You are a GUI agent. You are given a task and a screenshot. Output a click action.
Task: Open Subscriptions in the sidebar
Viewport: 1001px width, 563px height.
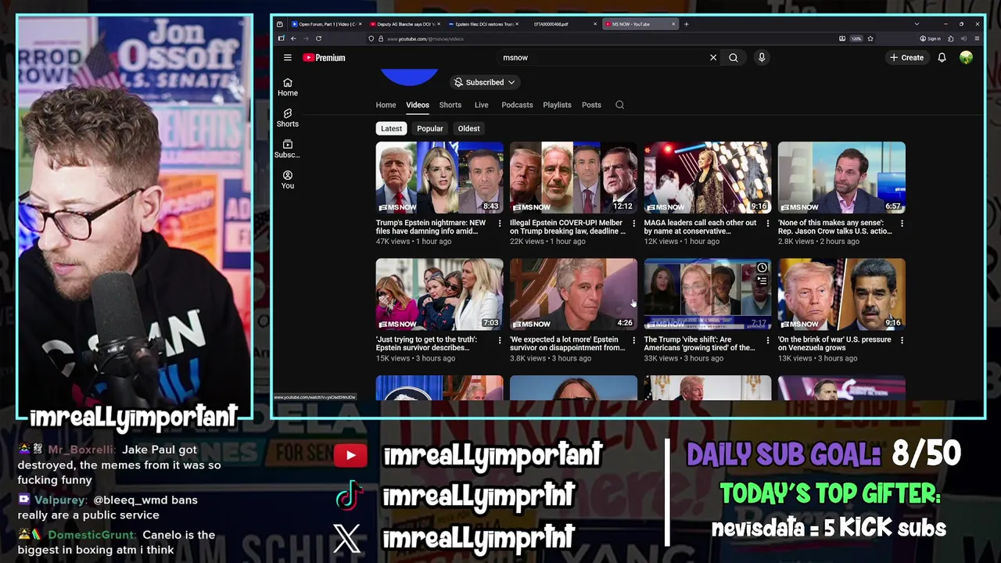288,149
